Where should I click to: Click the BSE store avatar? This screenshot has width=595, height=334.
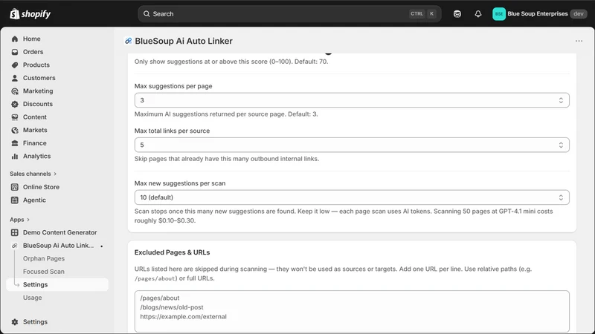click(499, 14)
